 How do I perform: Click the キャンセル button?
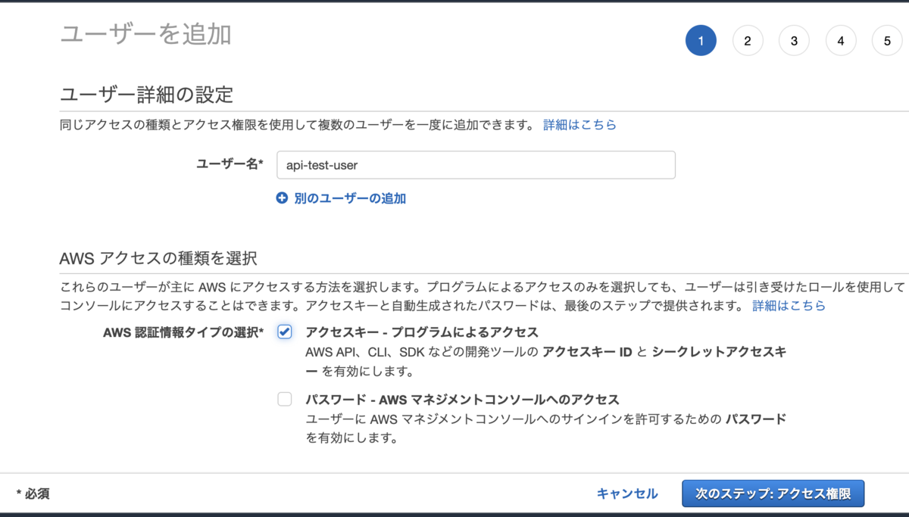627,494
